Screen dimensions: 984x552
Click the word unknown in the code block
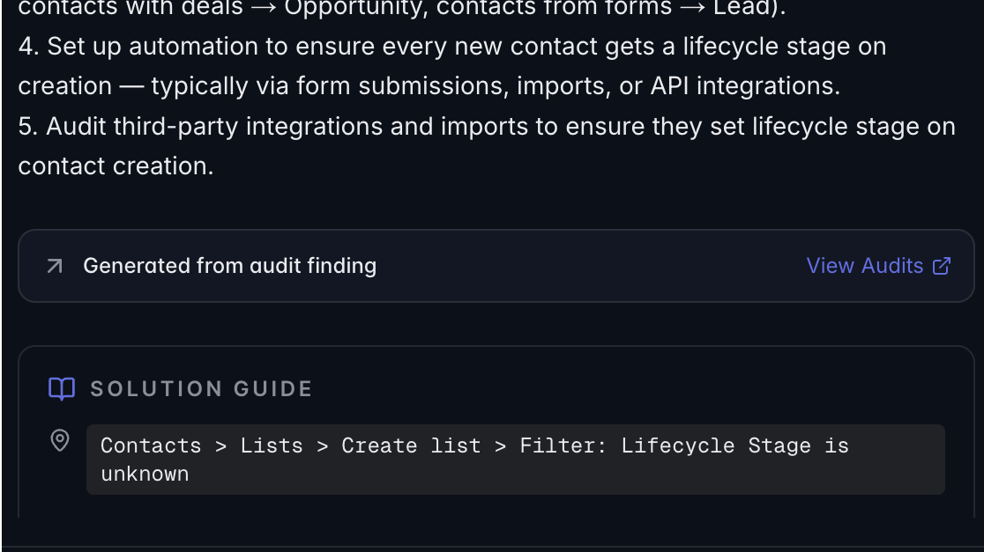[145, 474]
